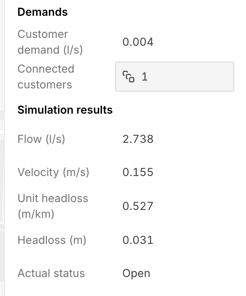246x296 pixels.
Task: Click the Connected customers label
Action: tap(46, 77)
